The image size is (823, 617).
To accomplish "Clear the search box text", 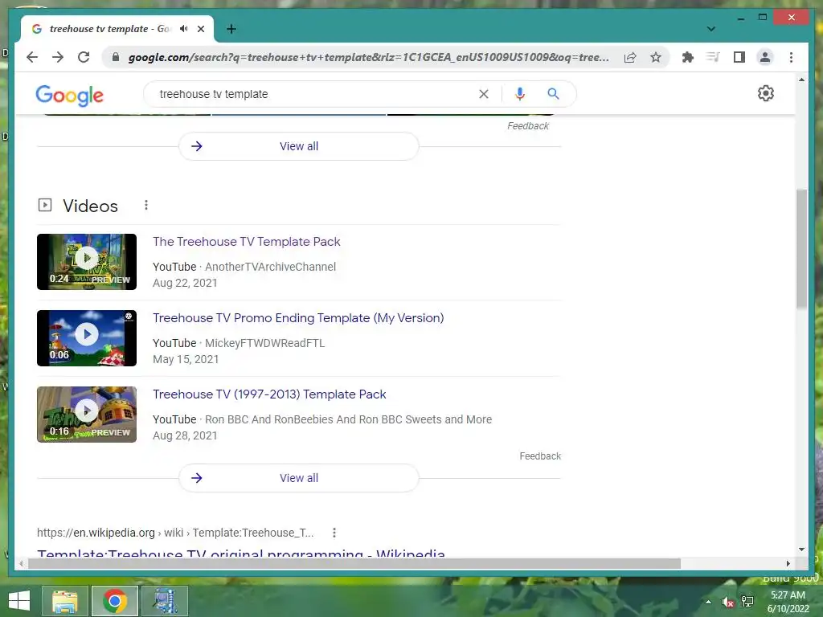I will click(x=483, y=94).
